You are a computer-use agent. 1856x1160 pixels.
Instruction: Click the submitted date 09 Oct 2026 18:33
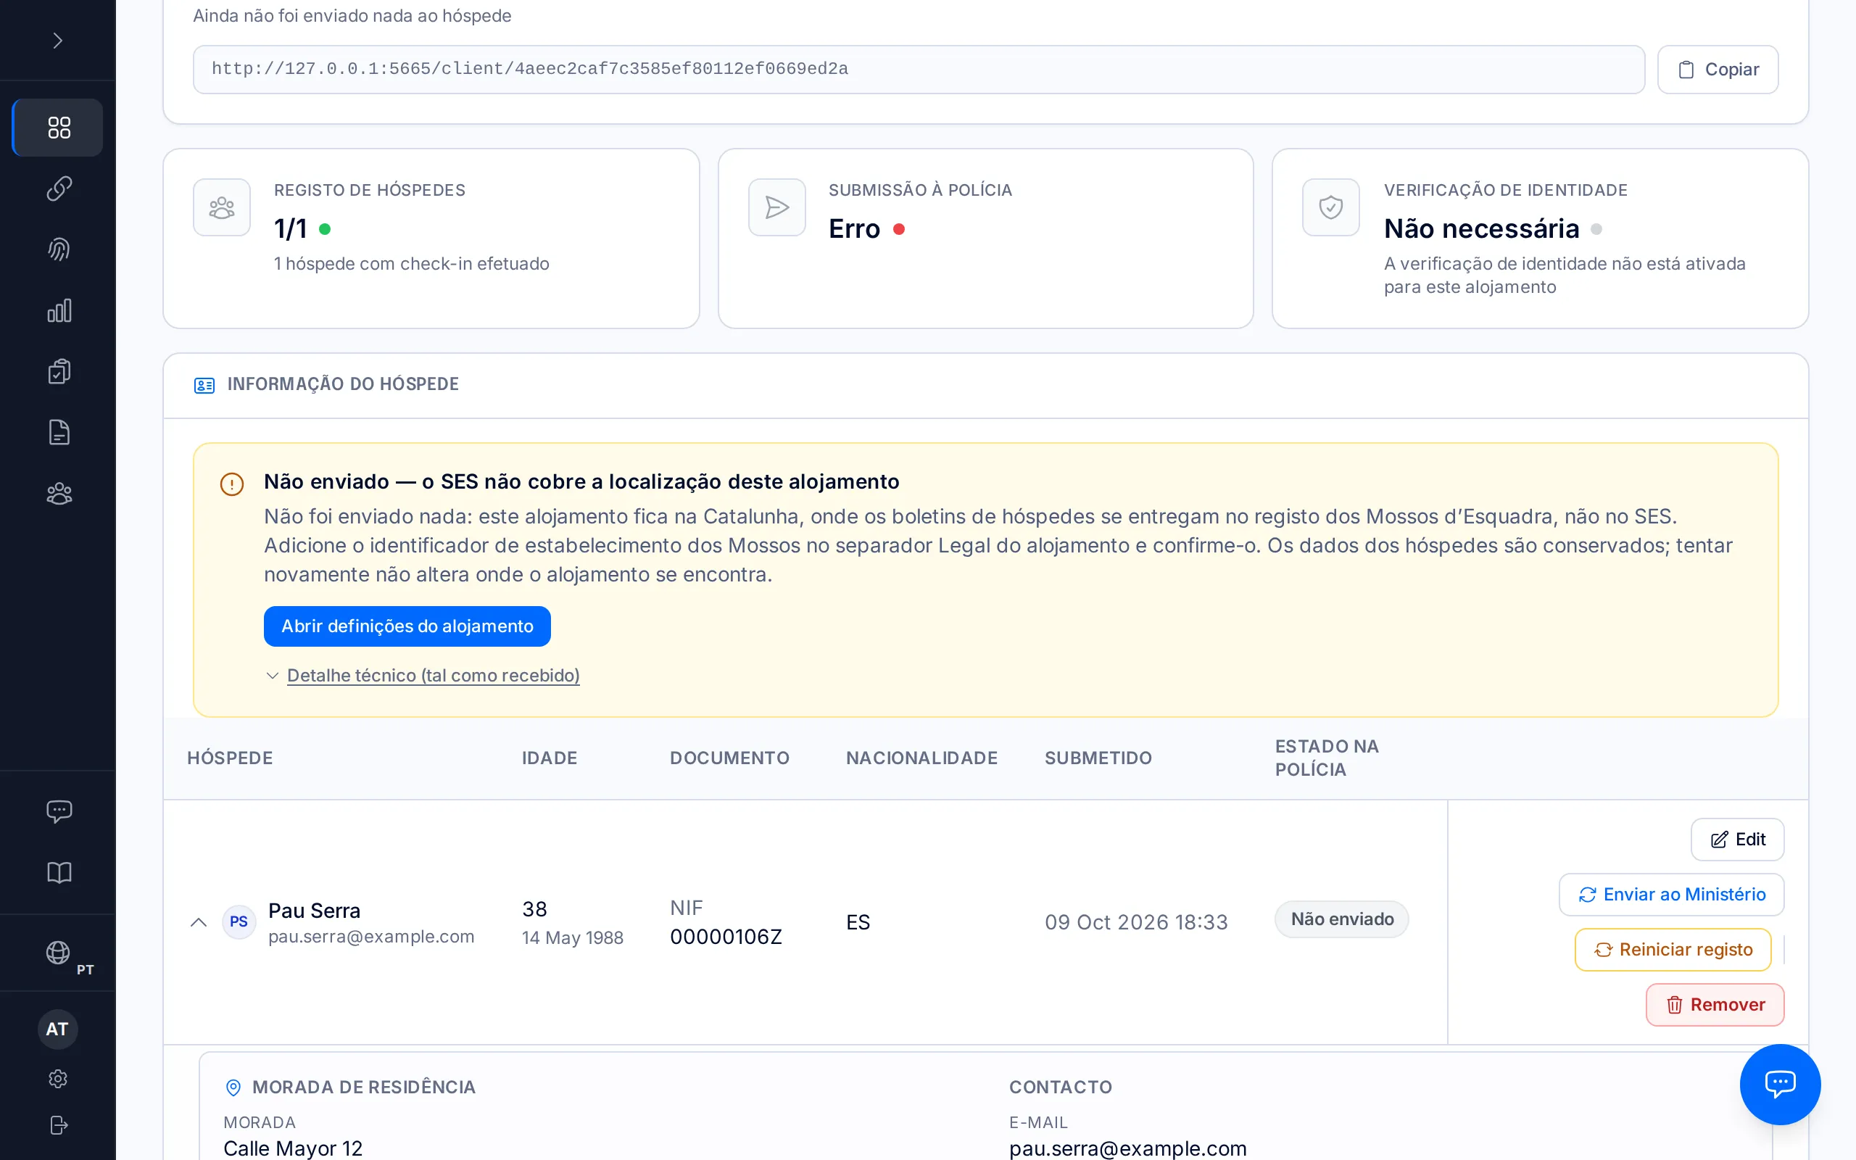[x=1136, y=922]
